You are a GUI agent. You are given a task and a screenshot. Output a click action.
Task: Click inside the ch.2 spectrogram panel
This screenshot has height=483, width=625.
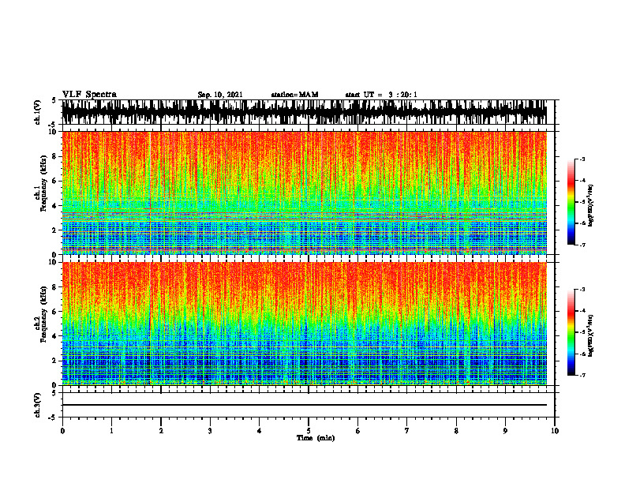(x=304, y=324)
